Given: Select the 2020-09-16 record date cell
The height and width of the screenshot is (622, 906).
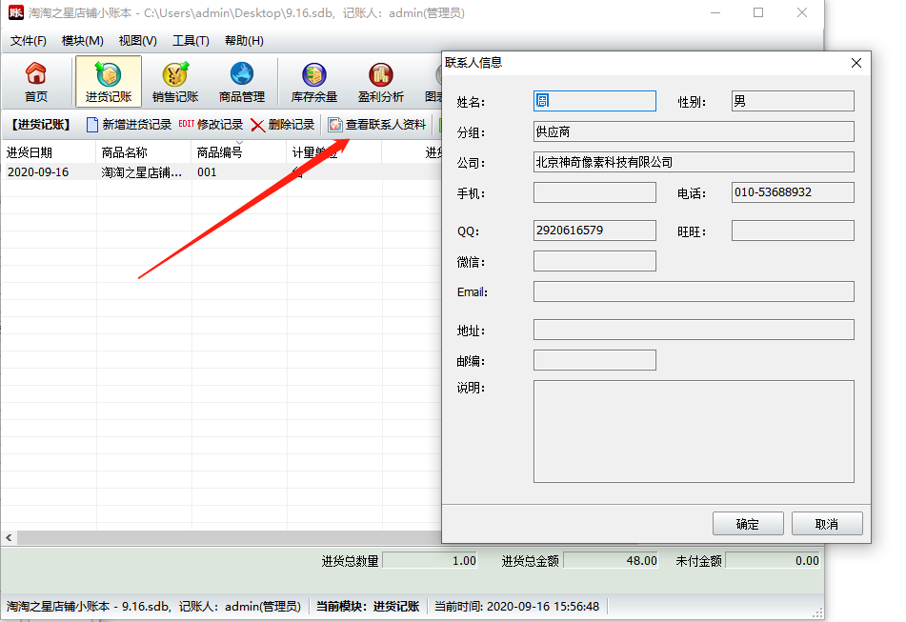Looking at the screenshot, I should pyautogui.click(x=49, y=172).
